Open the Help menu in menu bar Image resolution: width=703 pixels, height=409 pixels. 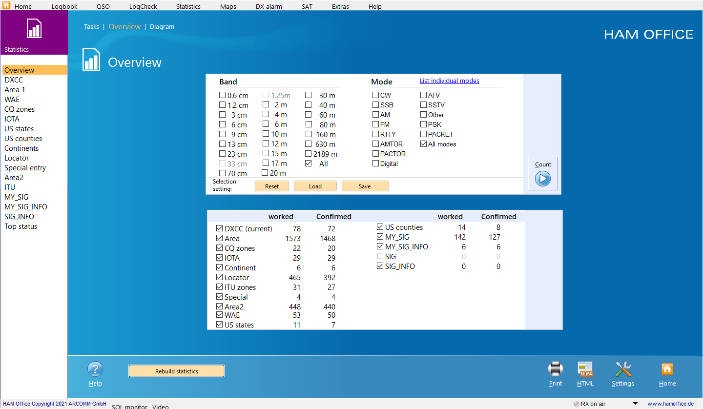(x=375, y=6)
